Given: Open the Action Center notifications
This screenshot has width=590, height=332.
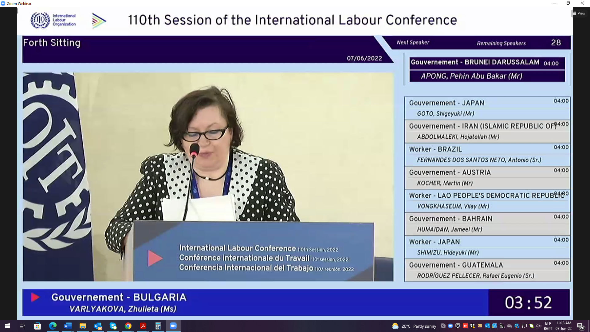Looking at the screenshot, I should [x=580, y=326].
